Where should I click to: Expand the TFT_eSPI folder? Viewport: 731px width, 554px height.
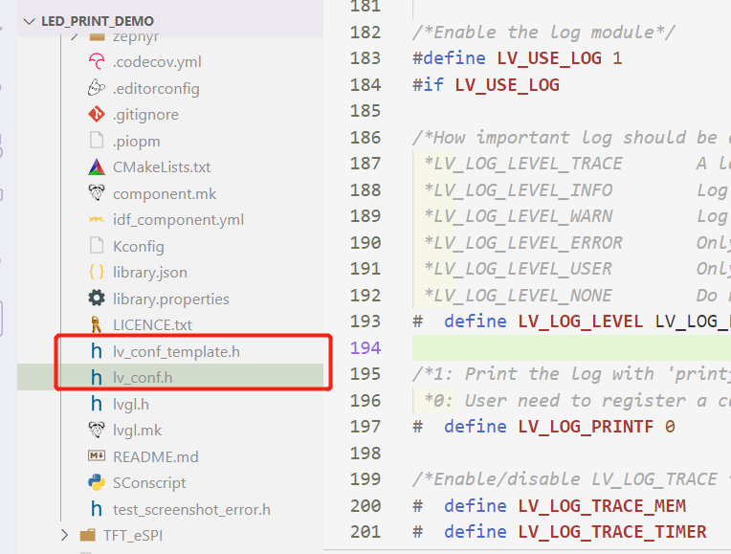64,536
